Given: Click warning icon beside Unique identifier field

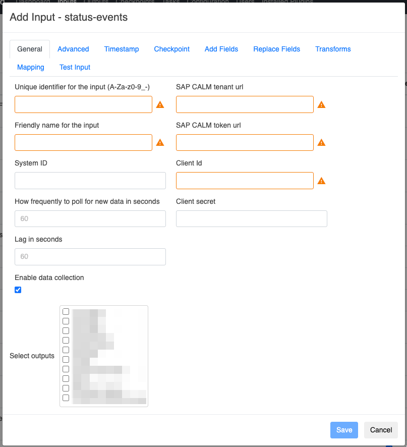Looking at the screenshot, I should (x=160, y=105).
